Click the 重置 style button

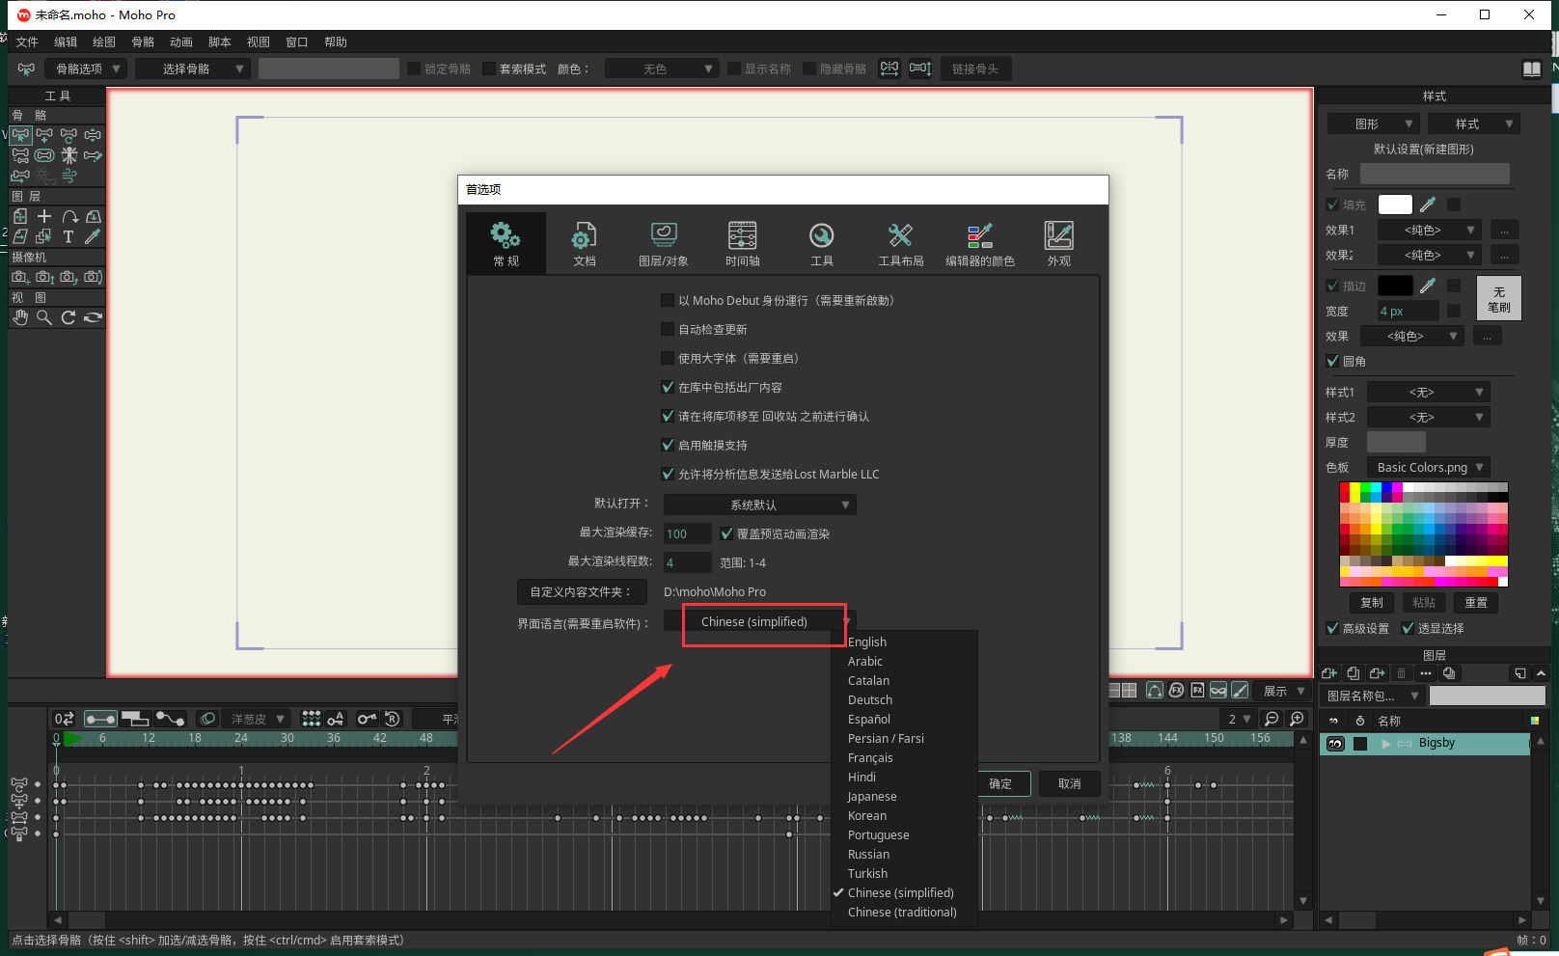[1476, 602]
